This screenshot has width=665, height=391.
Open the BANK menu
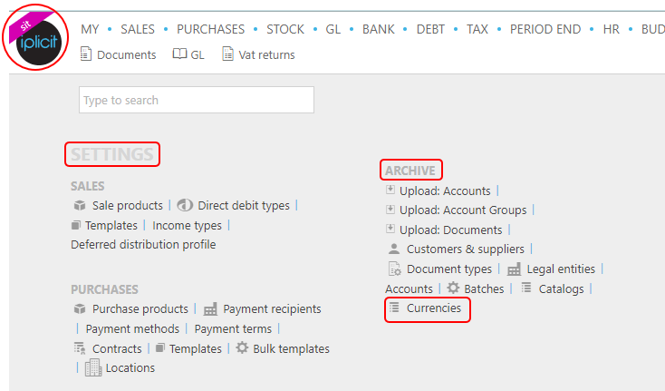pyautogui.click(x=379, y=29)
